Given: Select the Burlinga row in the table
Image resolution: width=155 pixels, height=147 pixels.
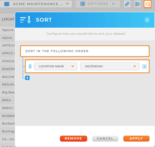Looking at the screenshot, I should (x=7, y=131).
